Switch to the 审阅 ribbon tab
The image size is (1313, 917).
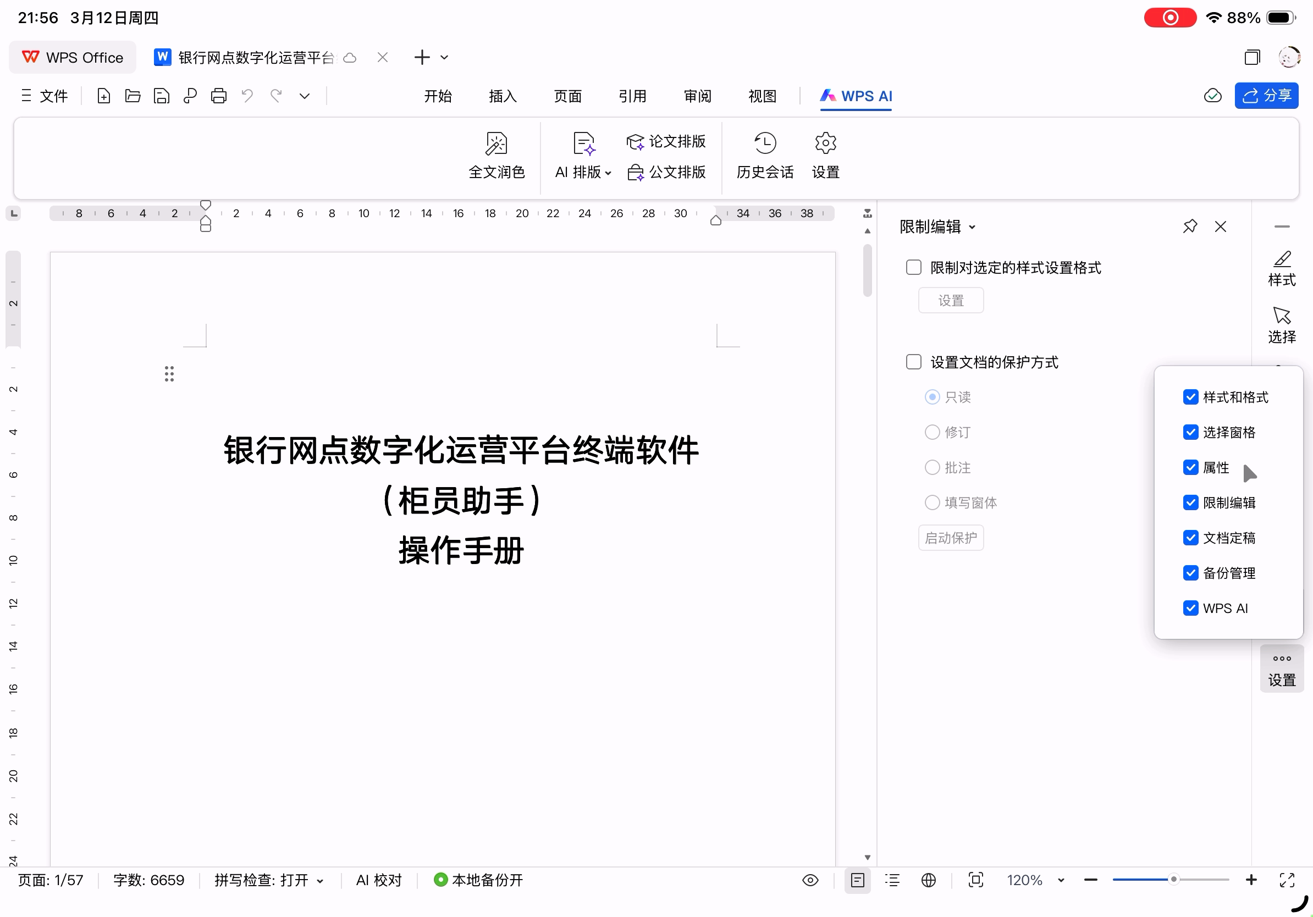(x=697, y=96)
